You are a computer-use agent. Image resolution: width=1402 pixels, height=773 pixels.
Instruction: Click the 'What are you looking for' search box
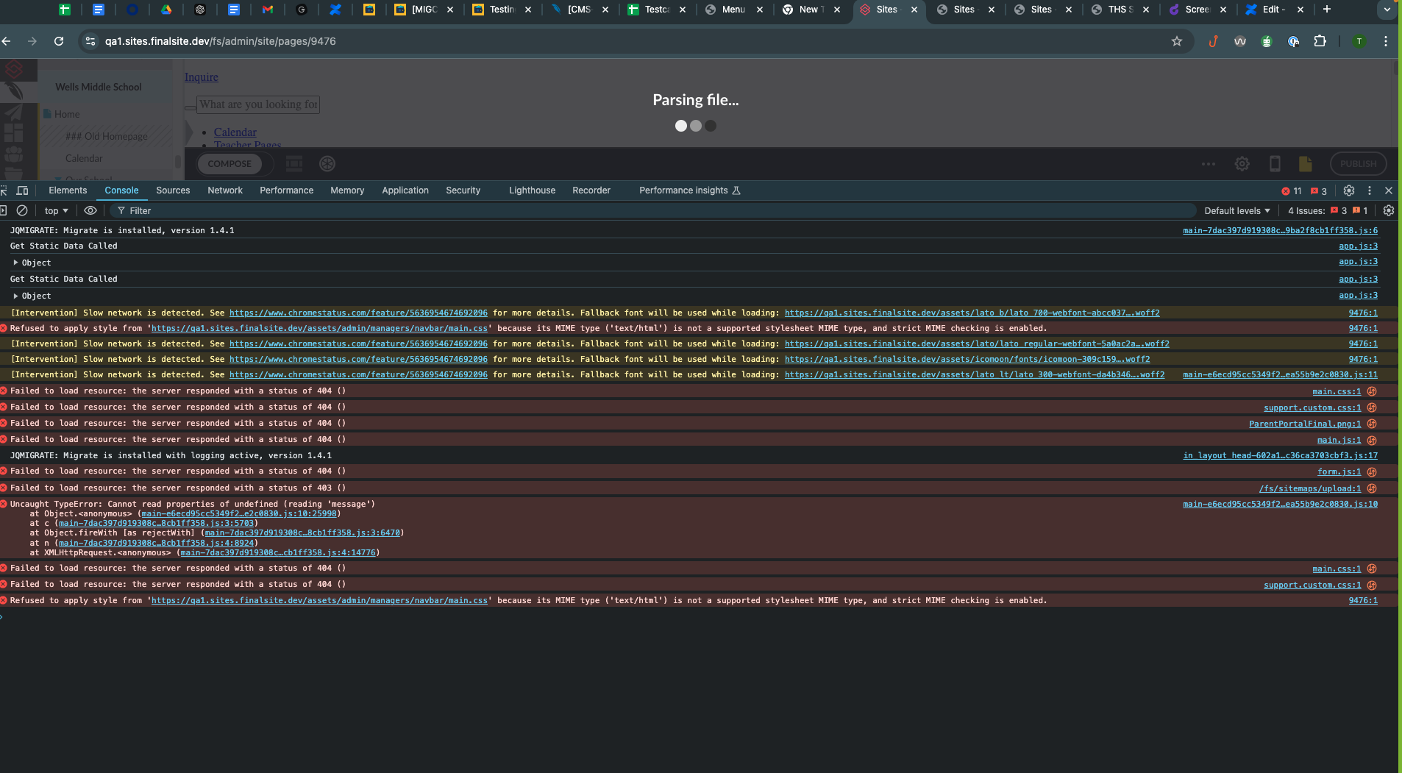point(258,104)
